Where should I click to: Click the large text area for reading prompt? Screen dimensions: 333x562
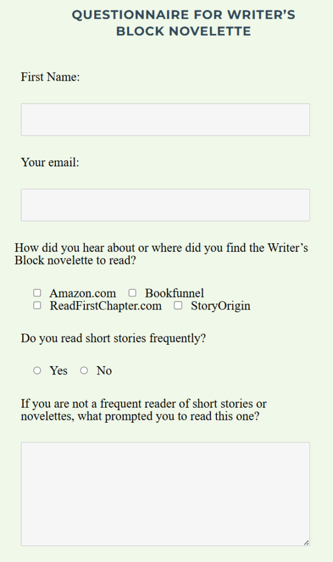coord(165,494)
